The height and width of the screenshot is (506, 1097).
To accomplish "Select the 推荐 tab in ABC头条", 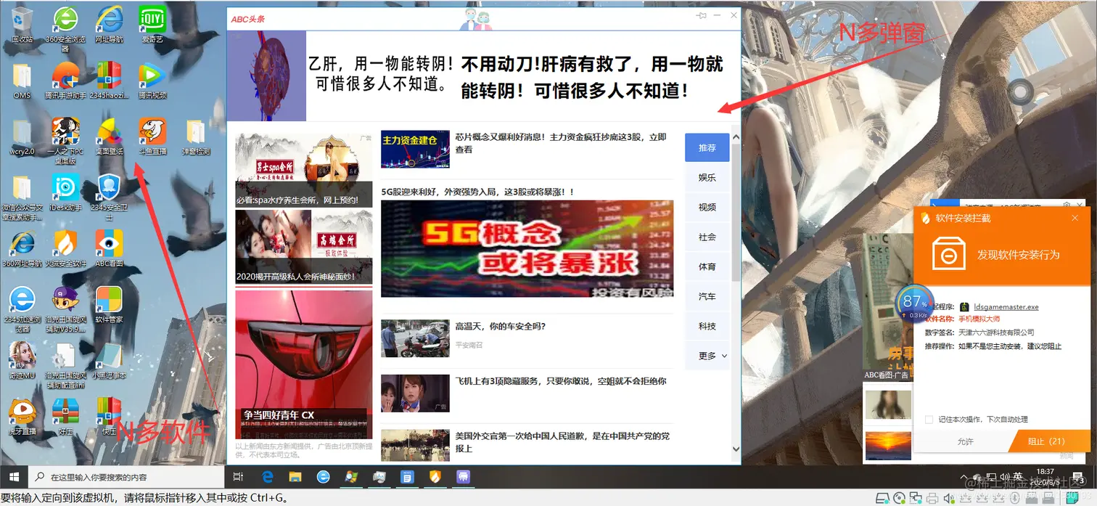I will (707, 147).
